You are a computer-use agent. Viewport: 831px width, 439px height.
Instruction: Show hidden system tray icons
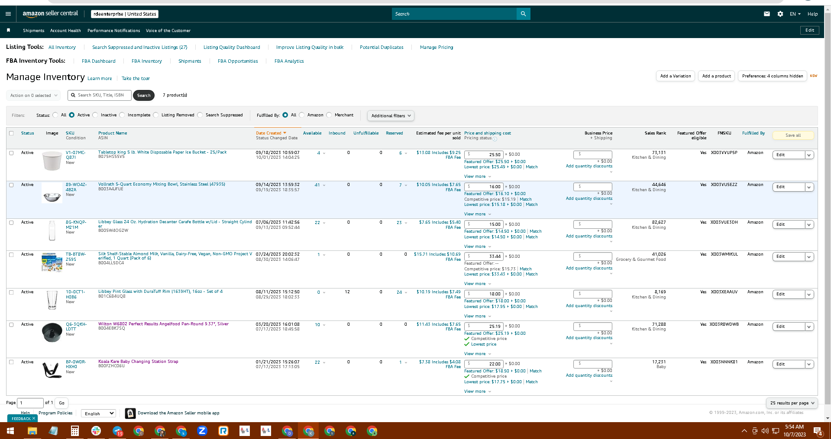click(744, 431)
